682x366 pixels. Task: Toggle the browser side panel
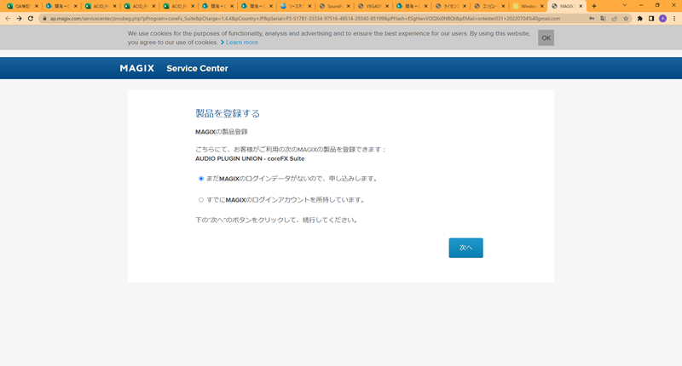pyautogui.click(x=651, y=19)
